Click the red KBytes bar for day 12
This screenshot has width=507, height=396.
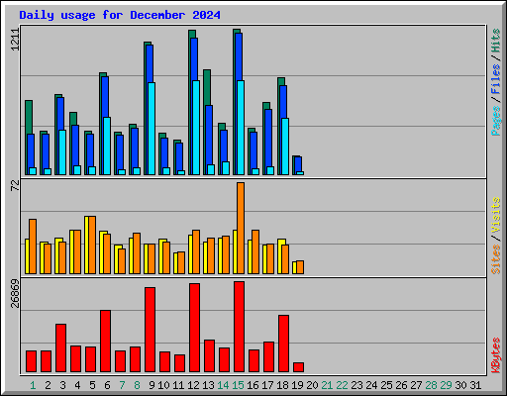[194, 328]
